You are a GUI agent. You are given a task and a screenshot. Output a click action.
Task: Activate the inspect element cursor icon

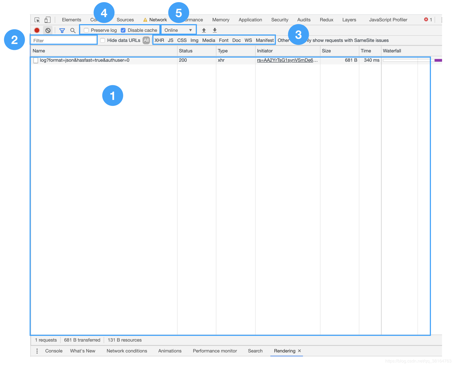pos(37,20)
